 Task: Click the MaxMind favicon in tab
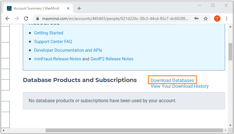click(x=9, y=8)
